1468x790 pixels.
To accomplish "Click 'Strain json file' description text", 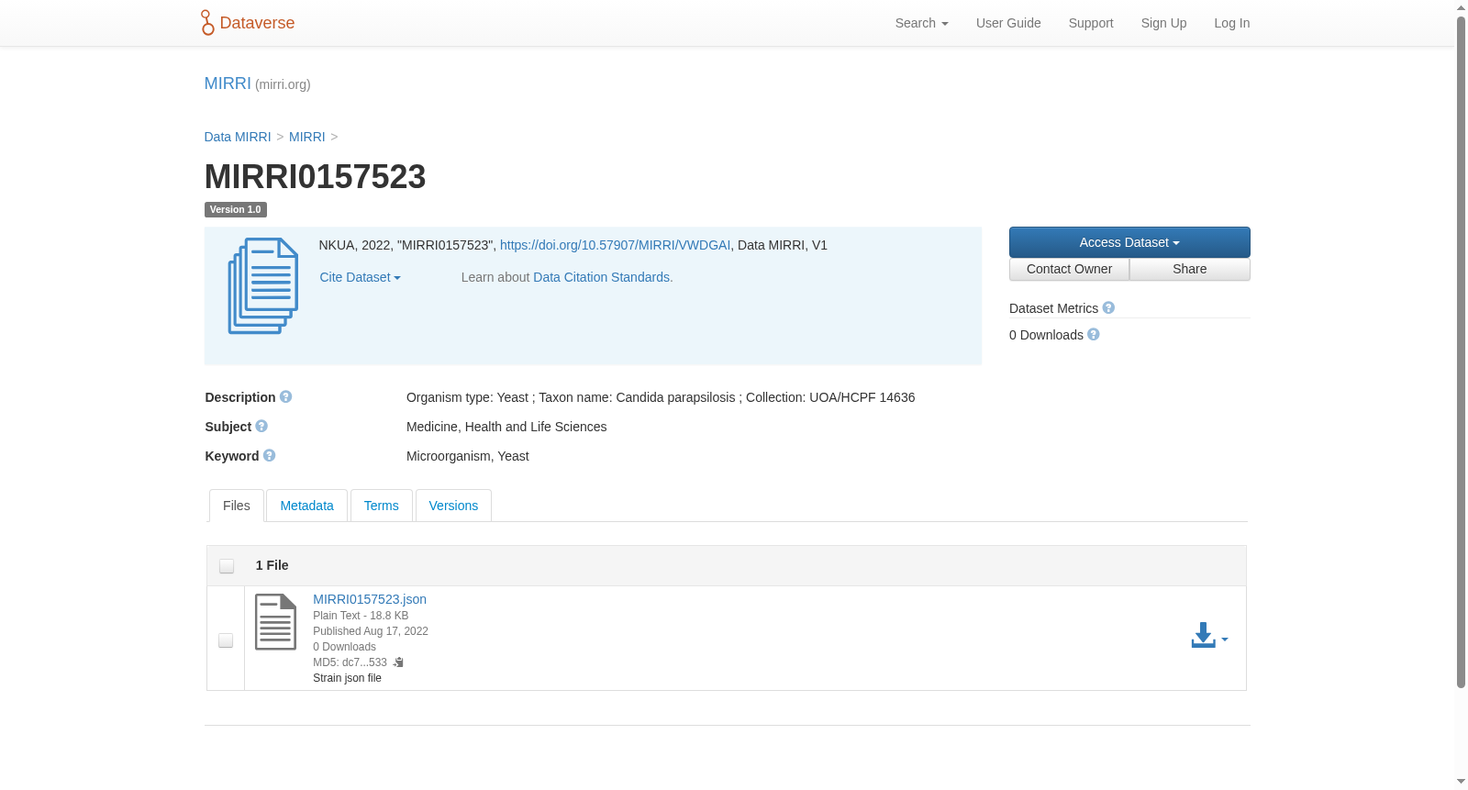I will coord(347,678).
